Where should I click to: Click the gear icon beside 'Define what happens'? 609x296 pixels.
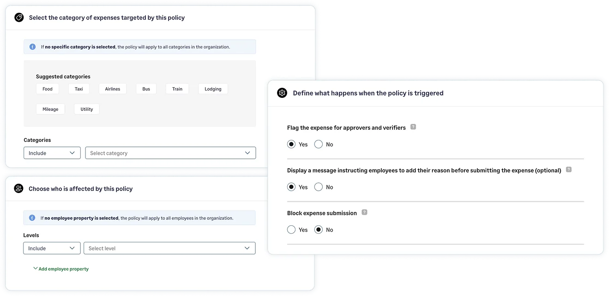pos(282,93)
